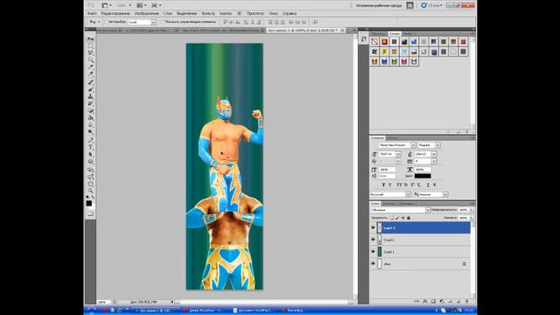Open the leading dropdown
Image resolution: width=560 pixels, height=315 pixels.
tap(434, 154)
